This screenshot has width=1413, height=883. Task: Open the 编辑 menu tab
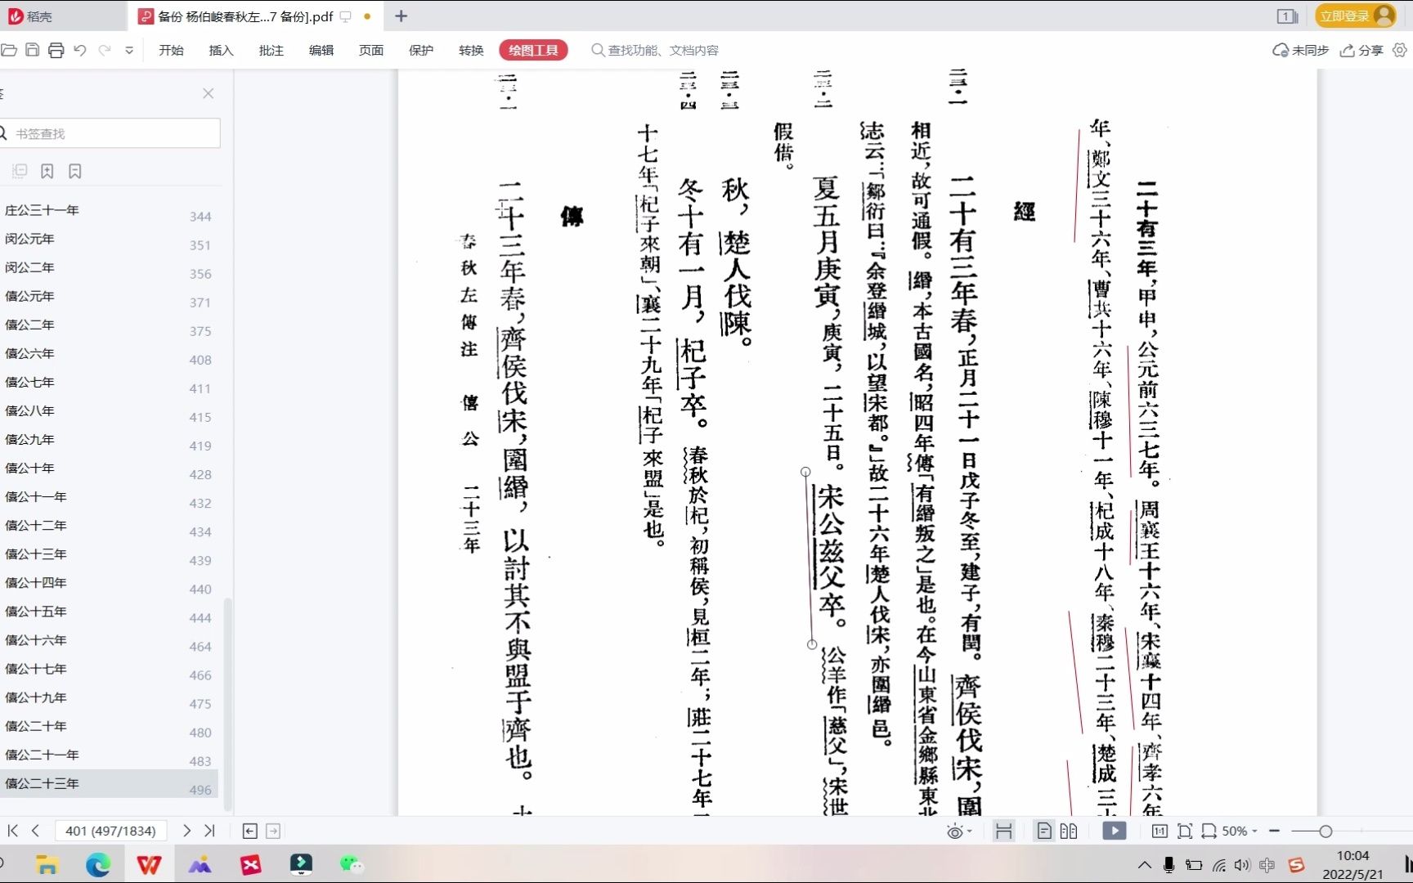click(321, 50)
